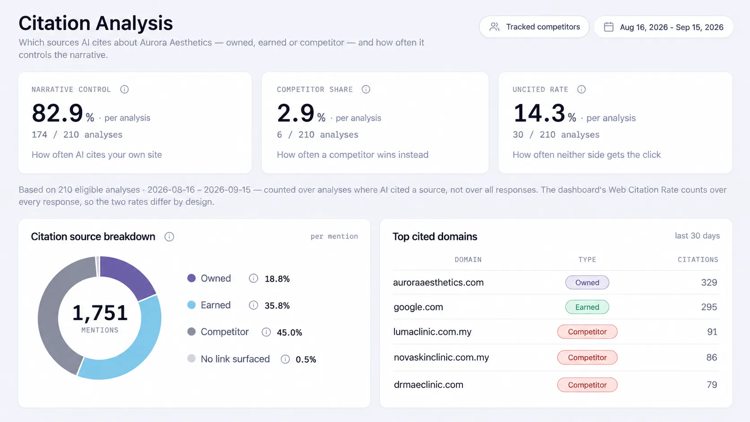Screen dimensions: 750x422
Task: Click the TYPE column header
Action: coord(587,260)
